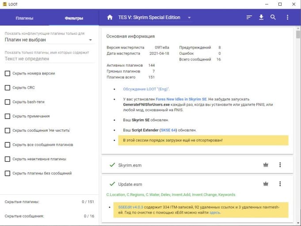Click the home icon in the header
Screen dimensions: 301x226
coord(110,18)
